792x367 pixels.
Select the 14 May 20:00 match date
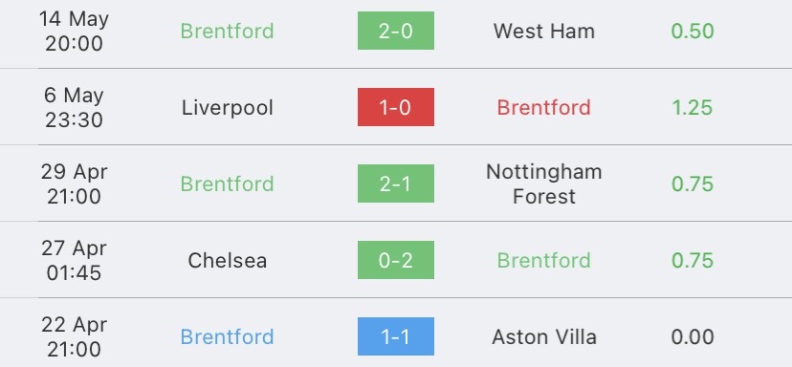[x=74, y=32]
